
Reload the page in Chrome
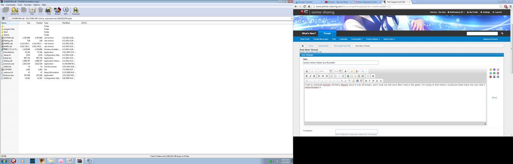[304, 6]
